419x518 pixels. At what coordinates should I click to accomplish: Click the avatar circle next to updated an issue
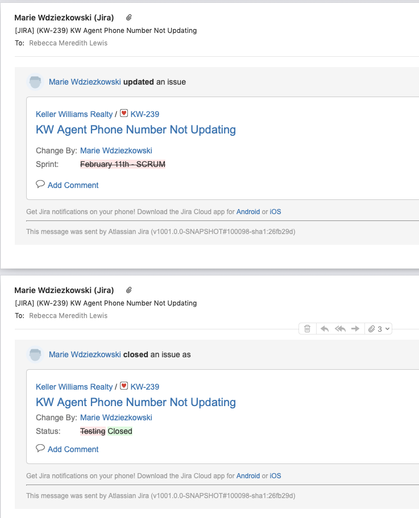point(35,82)
